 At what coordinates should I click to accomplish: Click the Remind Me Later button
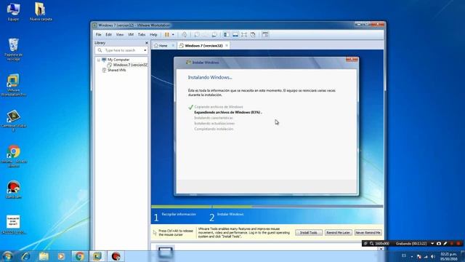339,233
